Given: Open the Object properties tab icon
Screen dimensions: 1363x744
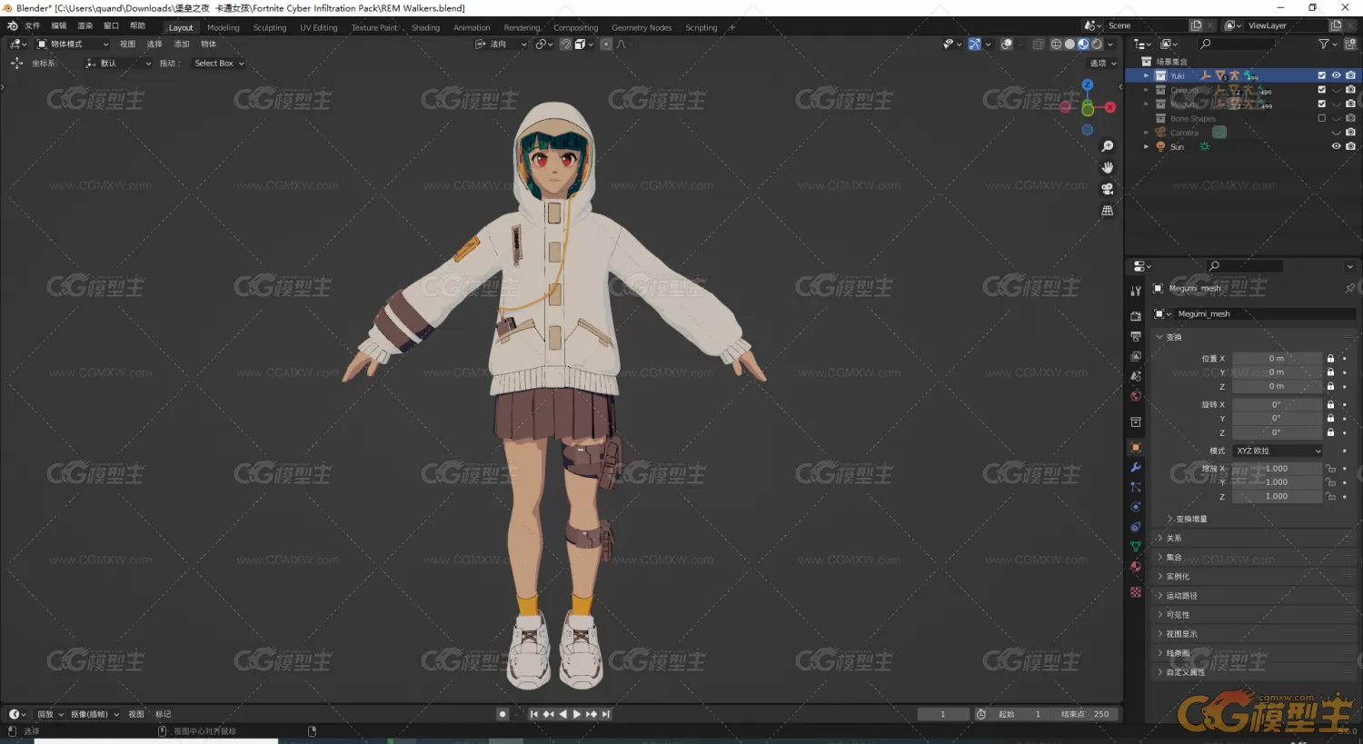Looking at the screenshot, I should coord(1136,447).
